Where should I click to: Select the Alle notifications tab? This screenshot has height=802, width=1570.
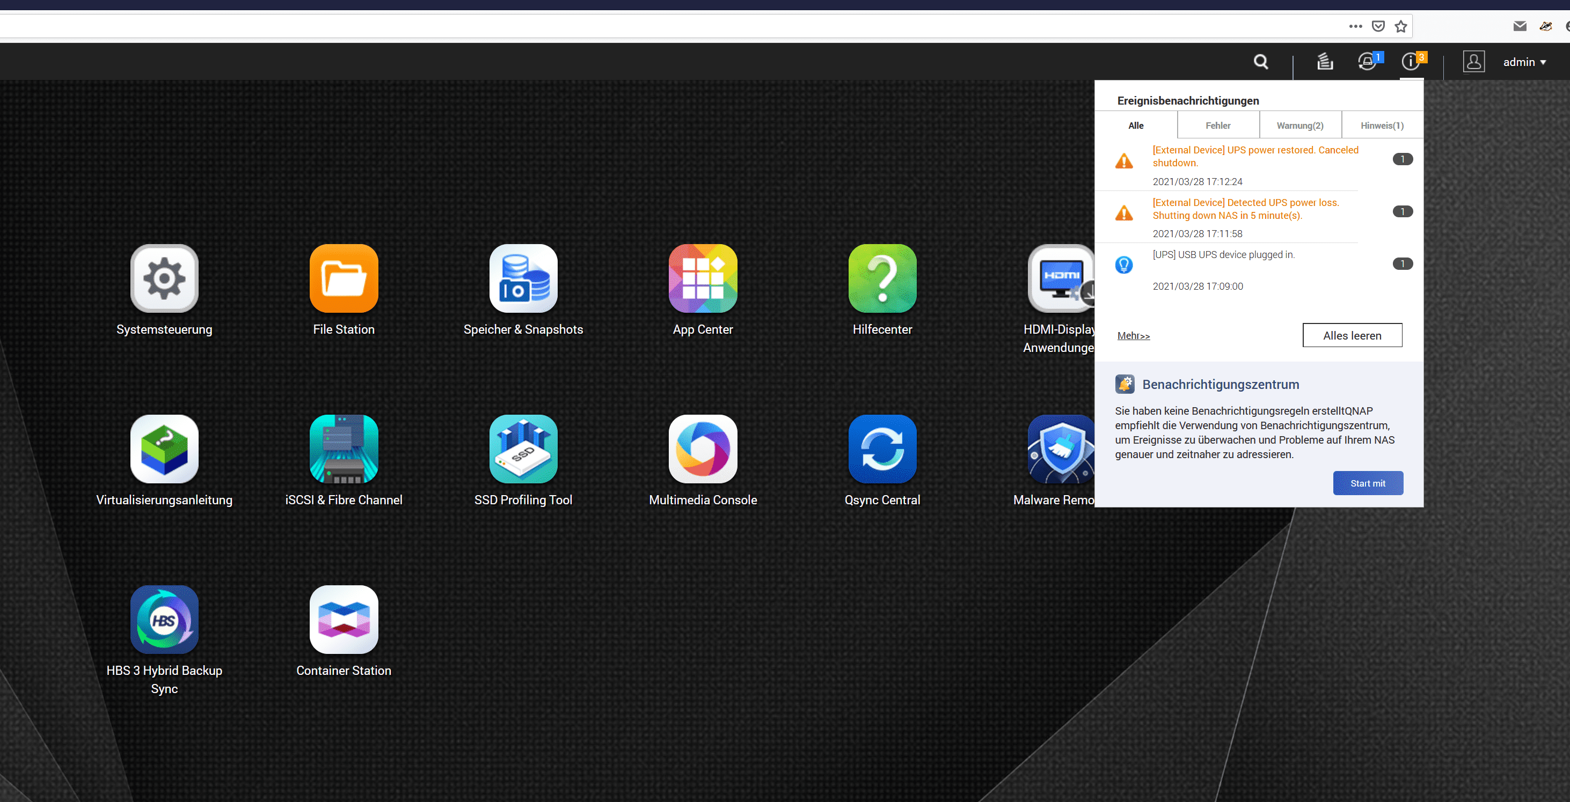1135,126
